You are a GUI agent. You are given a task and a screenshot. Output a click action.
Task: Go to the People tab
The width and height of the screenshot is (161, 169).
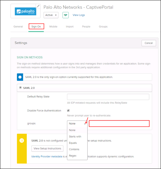(x=86, y=27)
